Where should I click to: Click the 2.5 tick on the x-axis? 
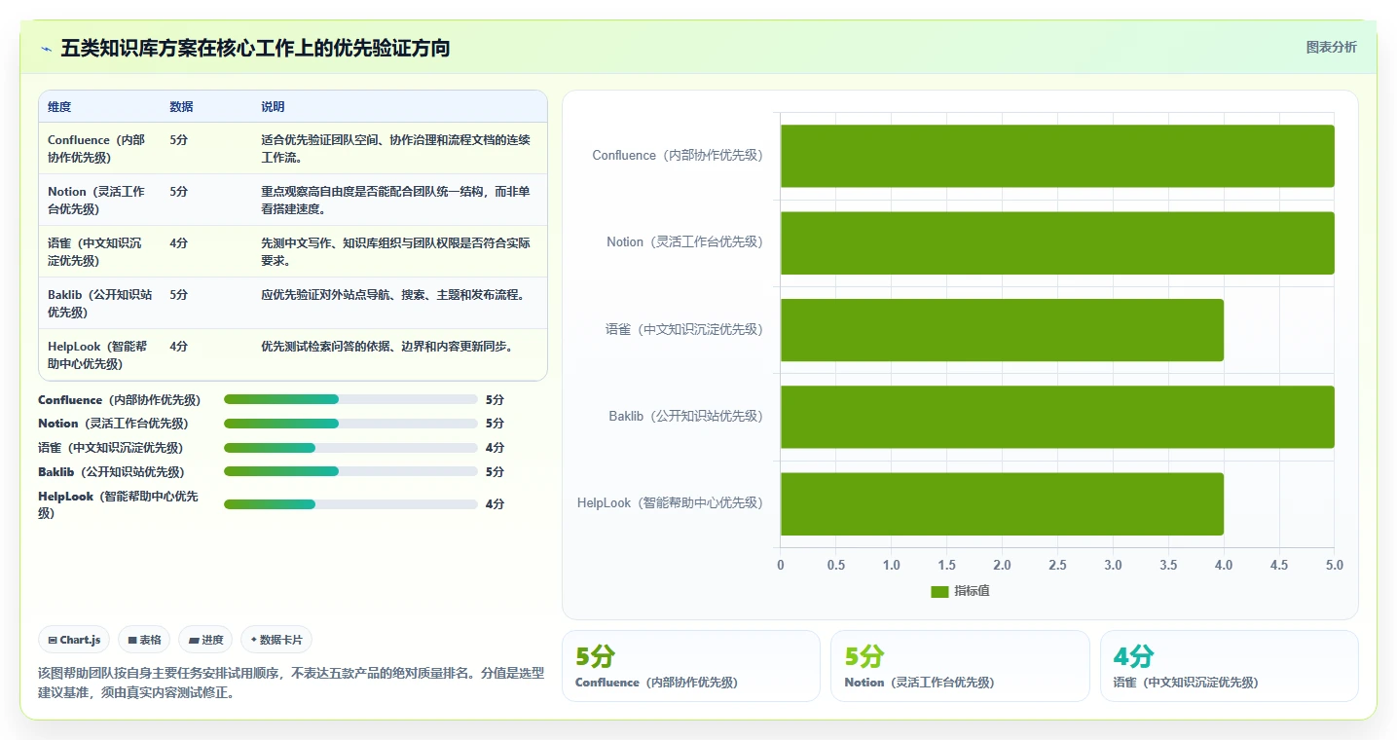click(1057, 566)
